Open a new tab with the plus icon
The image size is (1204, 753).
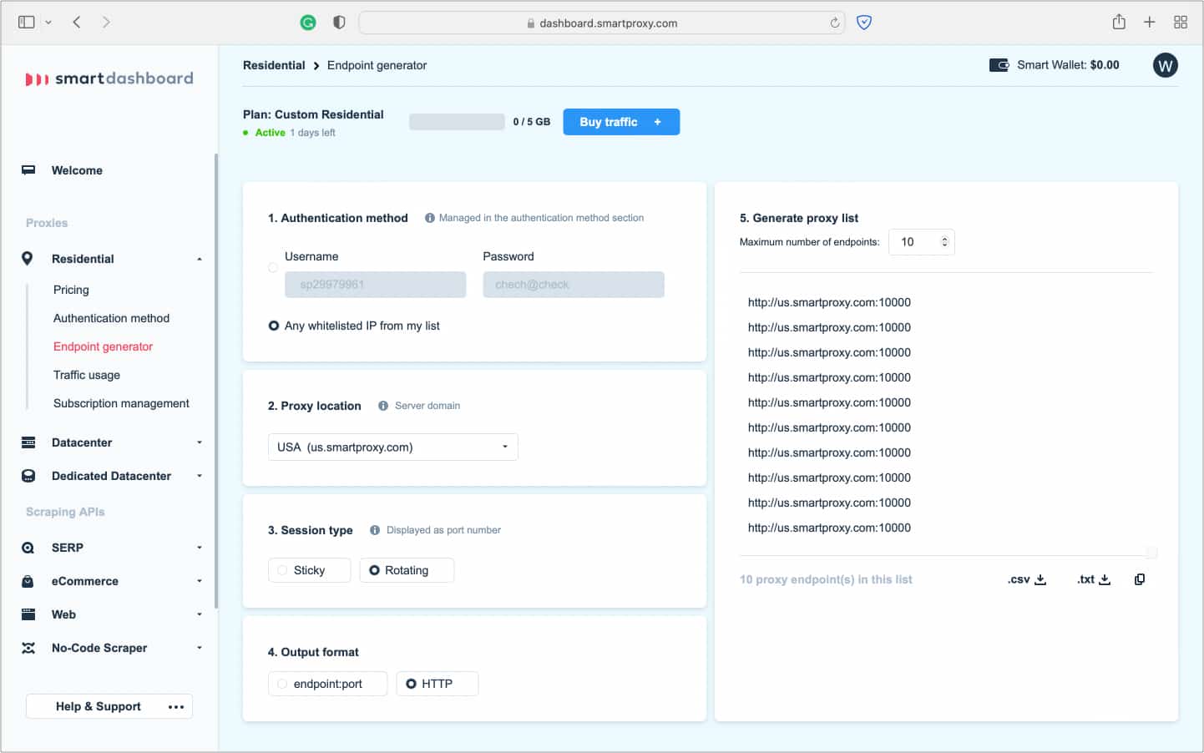tap(1150, 23)
